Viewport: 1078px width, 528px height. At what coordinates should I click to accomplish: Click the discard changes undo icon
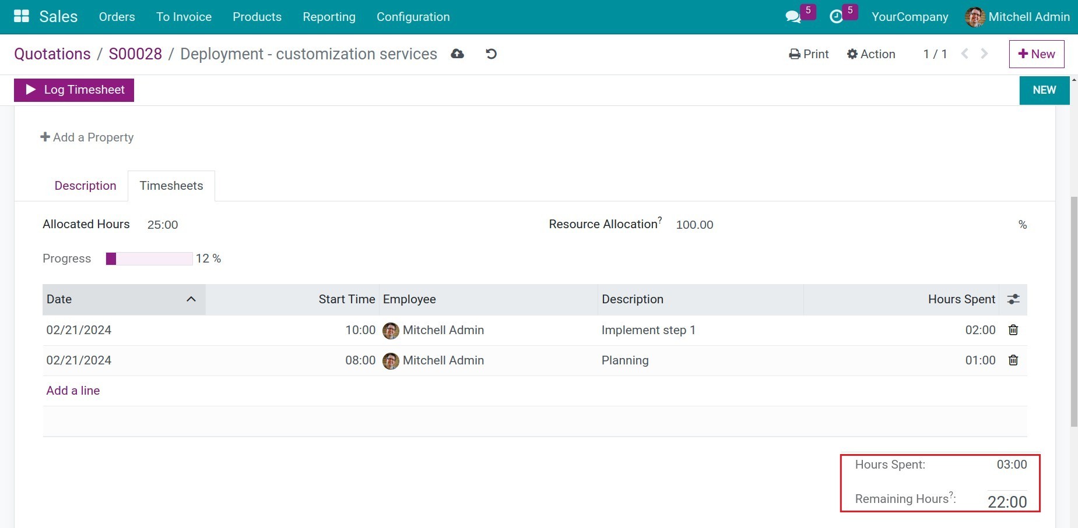(491, 54)
